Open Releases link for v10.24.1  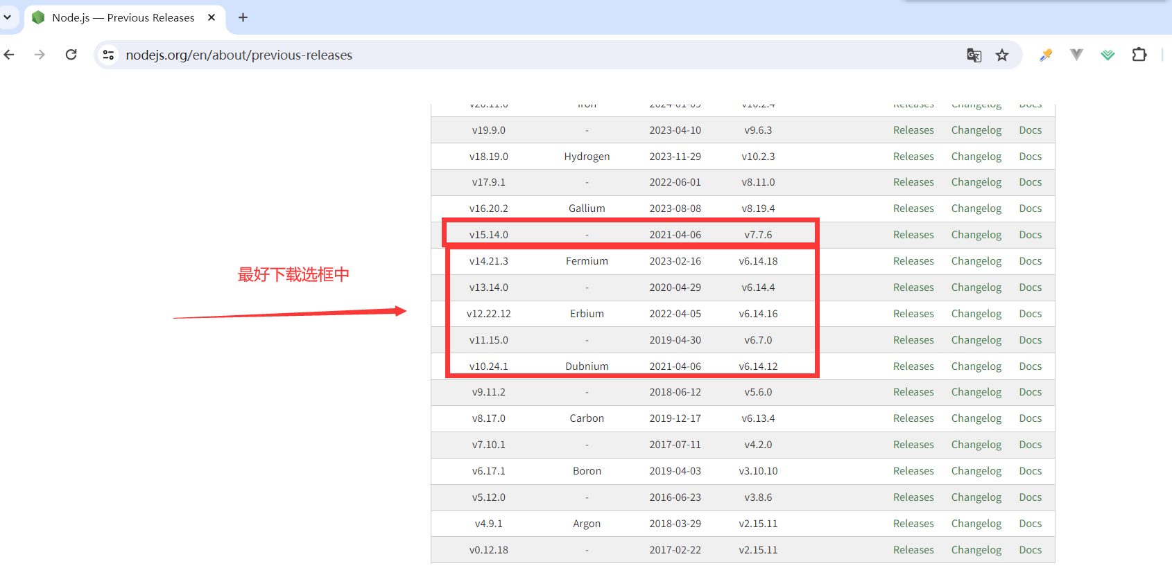coord(913,366)
